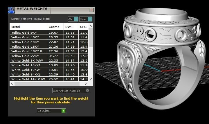This screenshot has height=124, width=209.
Task: Click the table's scroll left arrow
Action: click(x=12, y=84)
